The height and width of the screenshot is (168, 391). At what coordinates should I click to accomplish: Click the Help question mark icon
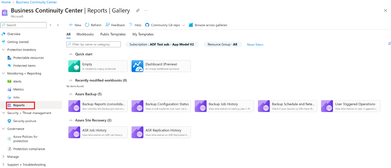(x=131, y=25)
